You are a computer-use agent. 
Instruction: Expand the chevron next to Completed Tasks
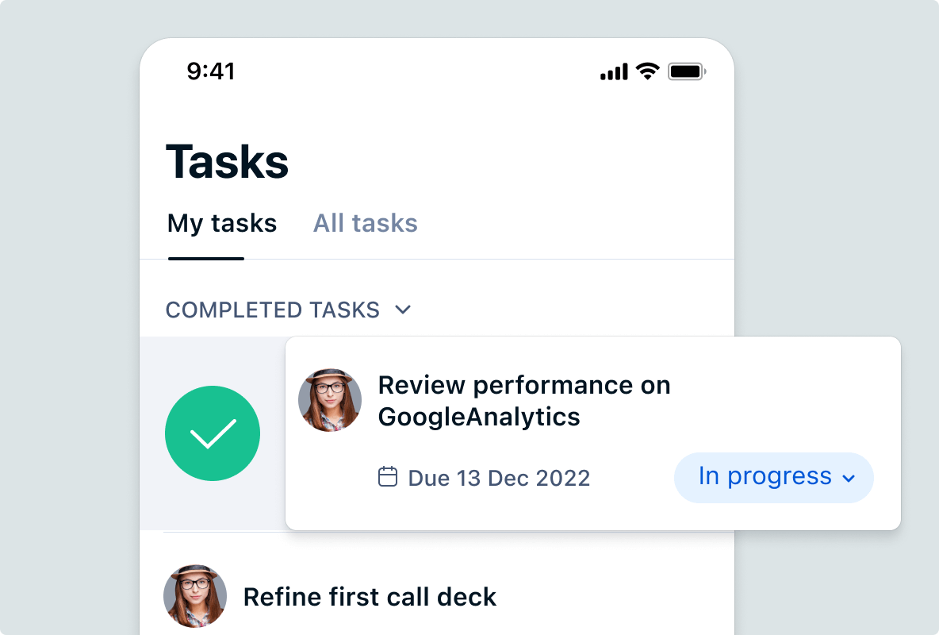[x=403, y=310]
